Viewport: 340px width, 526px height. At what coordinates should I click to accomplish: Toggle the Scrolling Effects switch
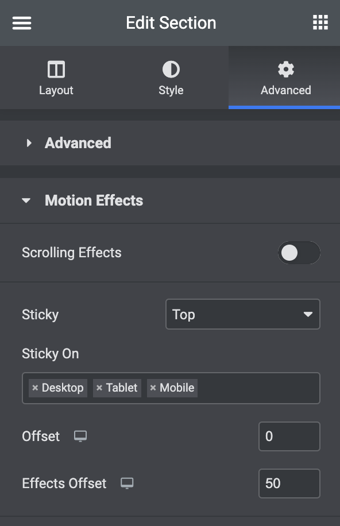coord(299,253)
